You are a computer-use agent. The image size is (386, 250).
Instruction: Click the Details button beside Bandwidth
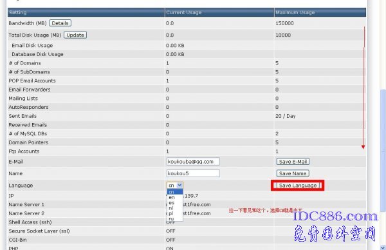point(60,23)
